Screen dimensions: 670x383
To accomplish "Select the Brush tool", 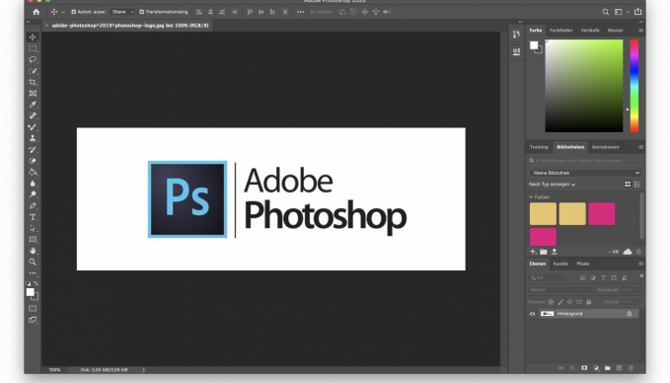I will [x=33, y=127].
